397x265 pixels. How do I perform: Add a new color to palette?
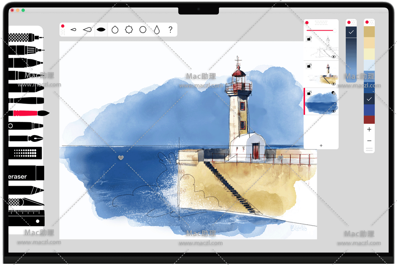click(369, 129)
